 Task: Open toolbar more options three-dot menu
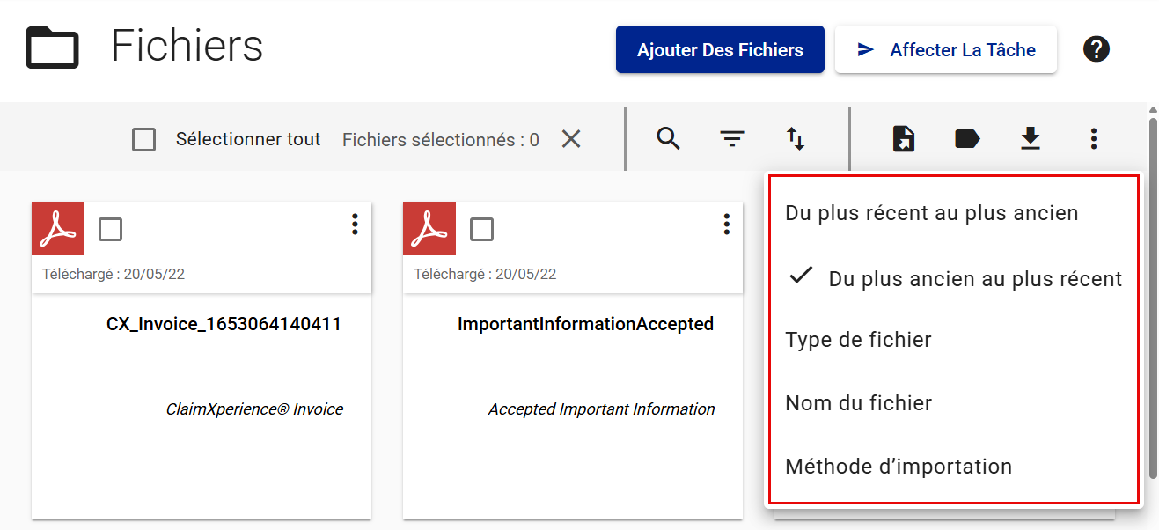(x=1093, y=138)
